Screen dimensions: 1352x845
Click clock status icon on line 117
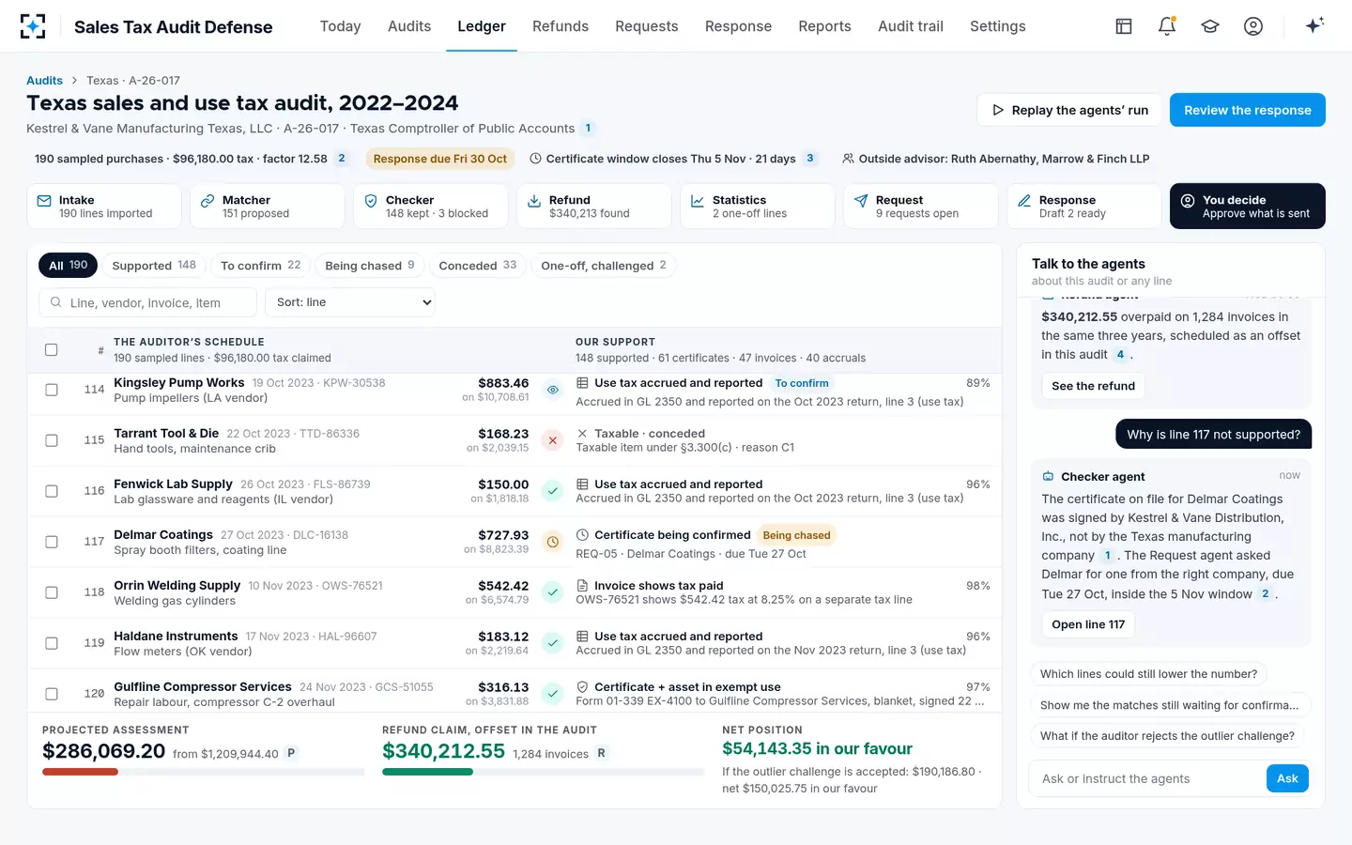click(x=553, y=542)
